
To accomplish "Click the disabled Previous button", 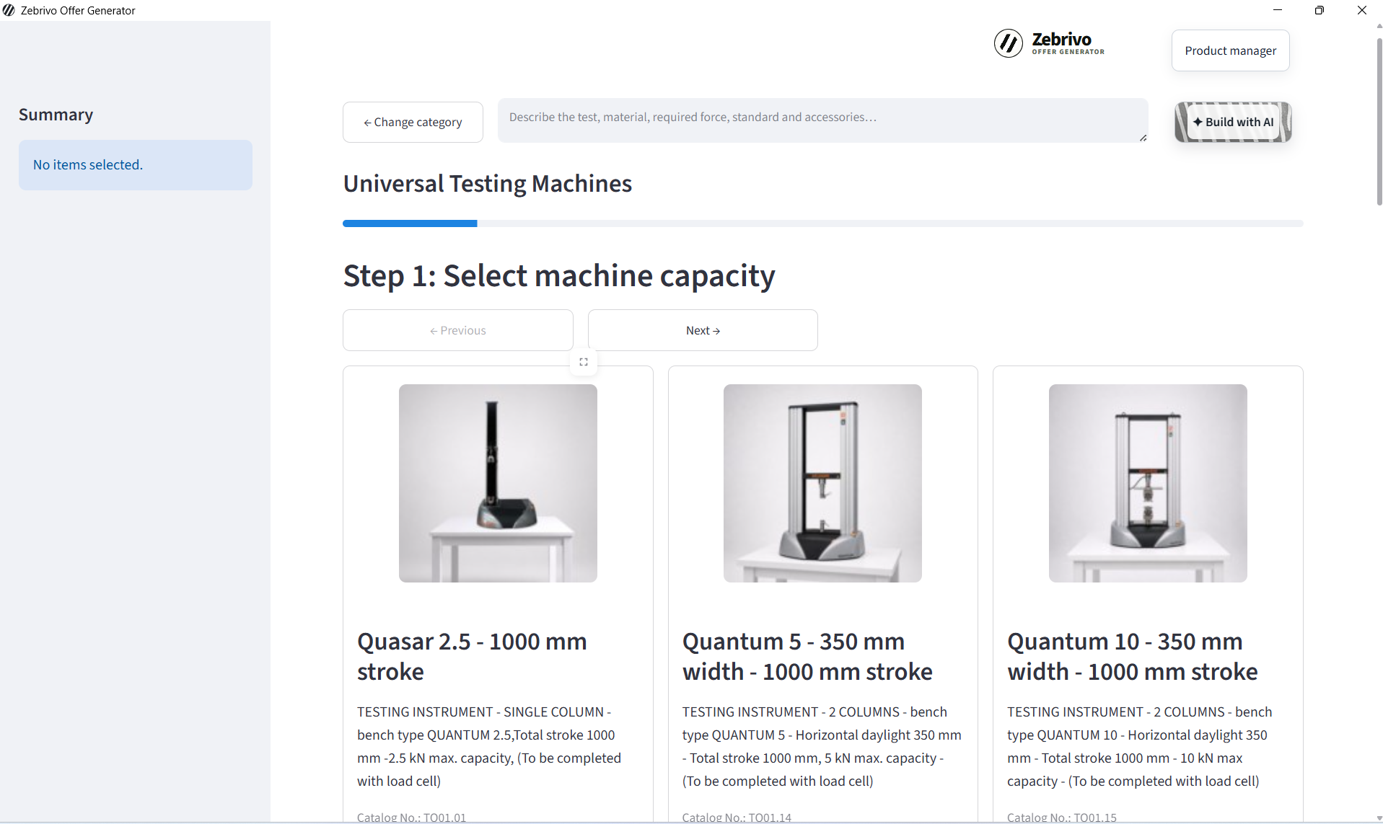I will tap(458, 330).
